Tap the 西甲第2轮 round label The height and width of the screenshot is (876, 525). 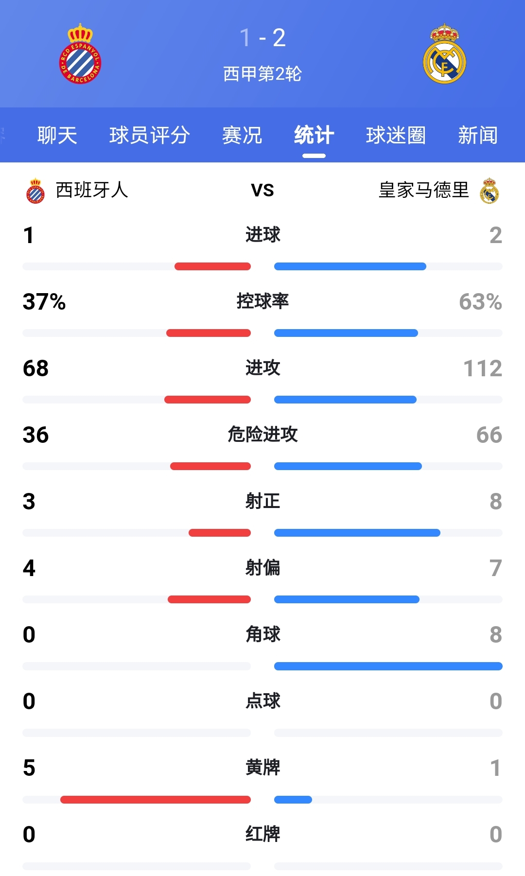tap(262, 74)
